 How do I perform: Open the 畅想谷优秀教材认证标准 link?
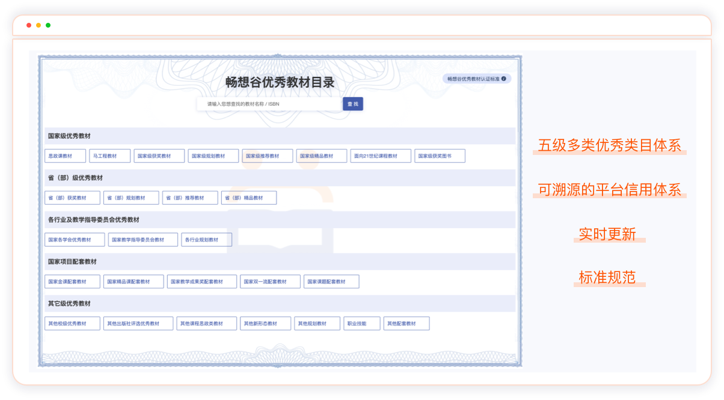[x=473, y=79]
